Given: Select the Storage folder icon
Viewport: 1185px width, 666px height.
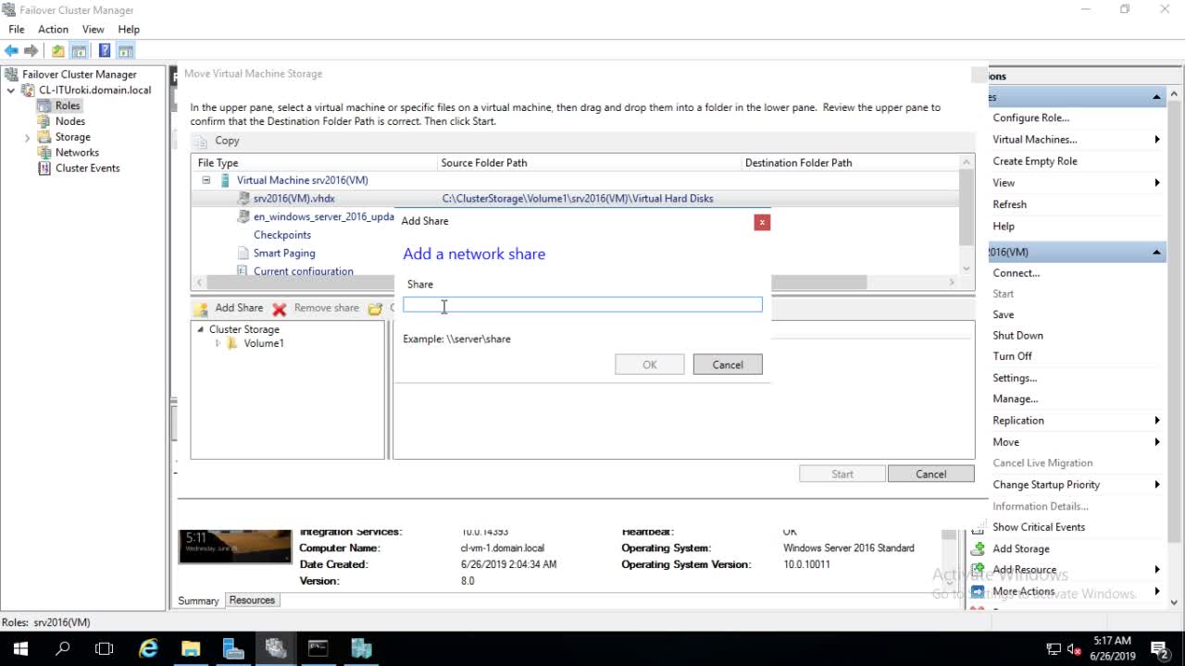Looking at the screenshot, I should coord(44,137).
